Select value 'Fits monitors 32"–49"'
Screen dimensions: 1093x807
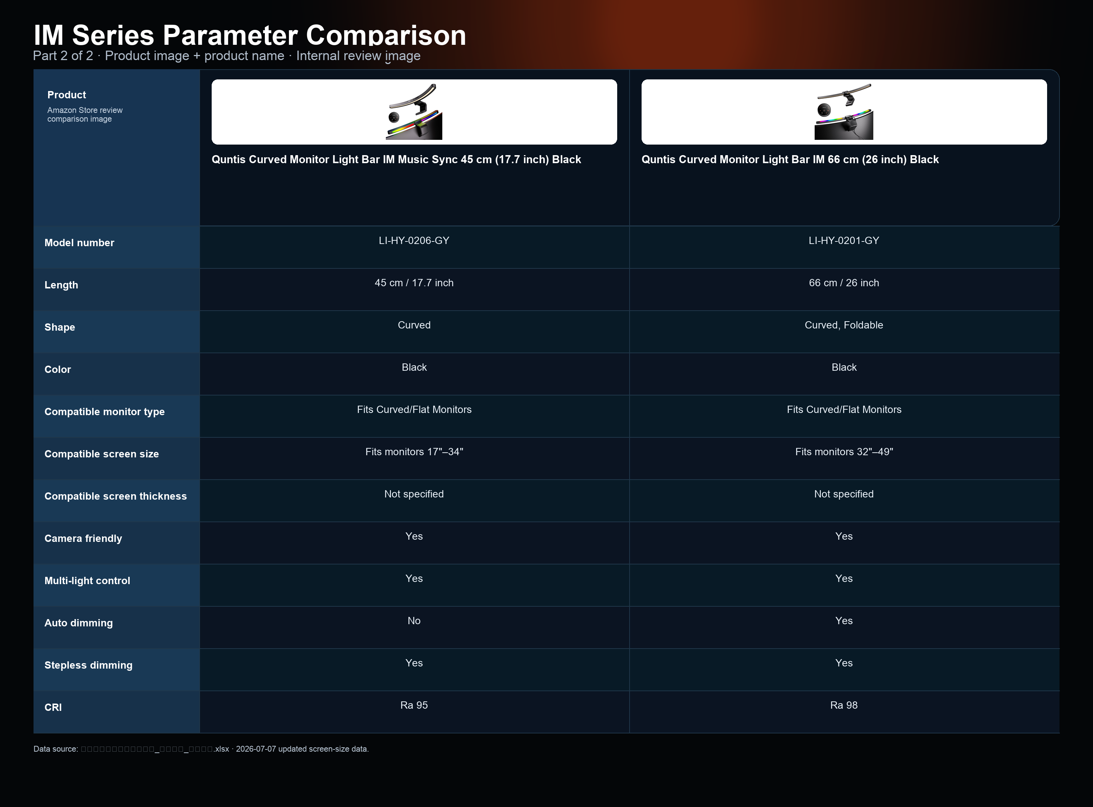click(844, 452)
